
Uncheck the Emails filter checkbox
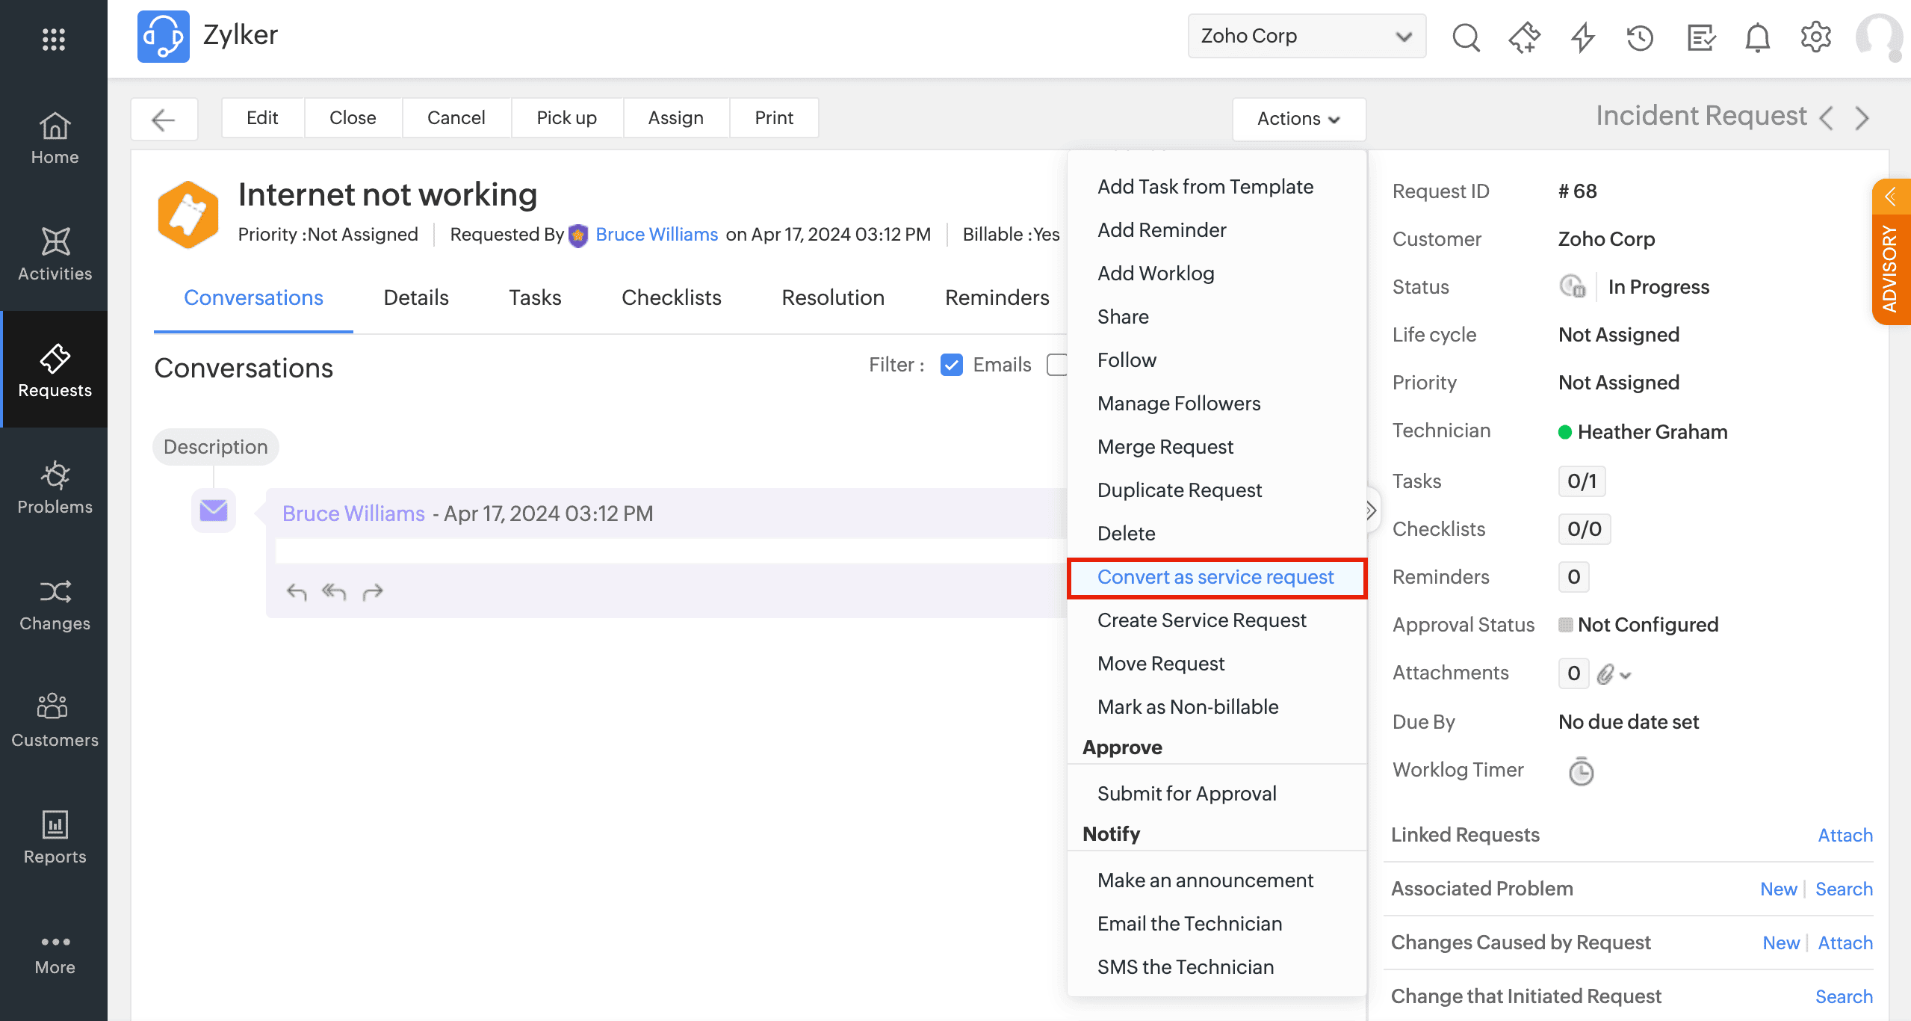951,365
